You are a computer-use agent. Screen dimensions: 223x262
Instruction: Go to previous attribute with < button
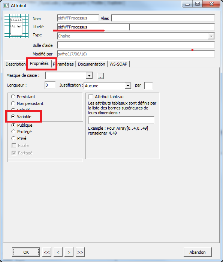(58, 252)
